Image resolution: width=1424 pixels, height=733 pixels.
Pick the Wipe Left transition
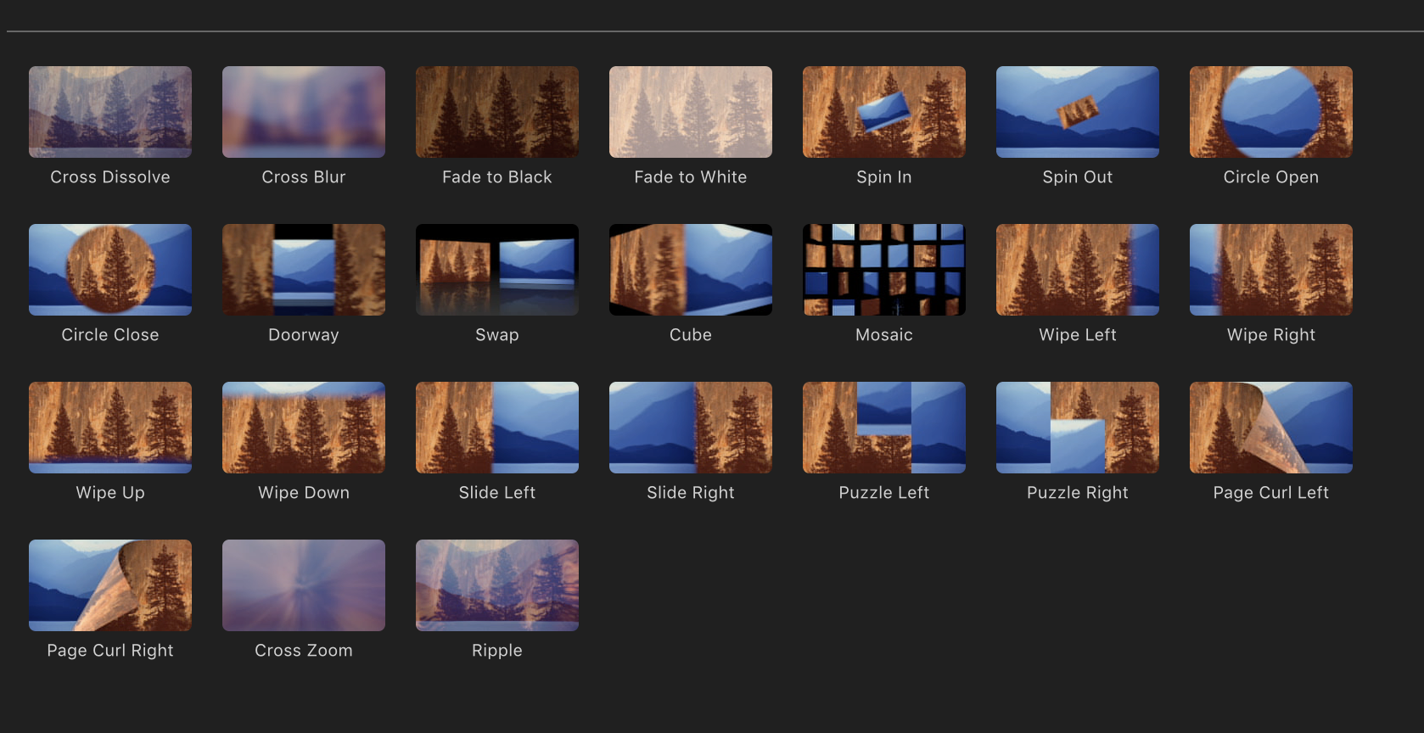click(1078, 270)
